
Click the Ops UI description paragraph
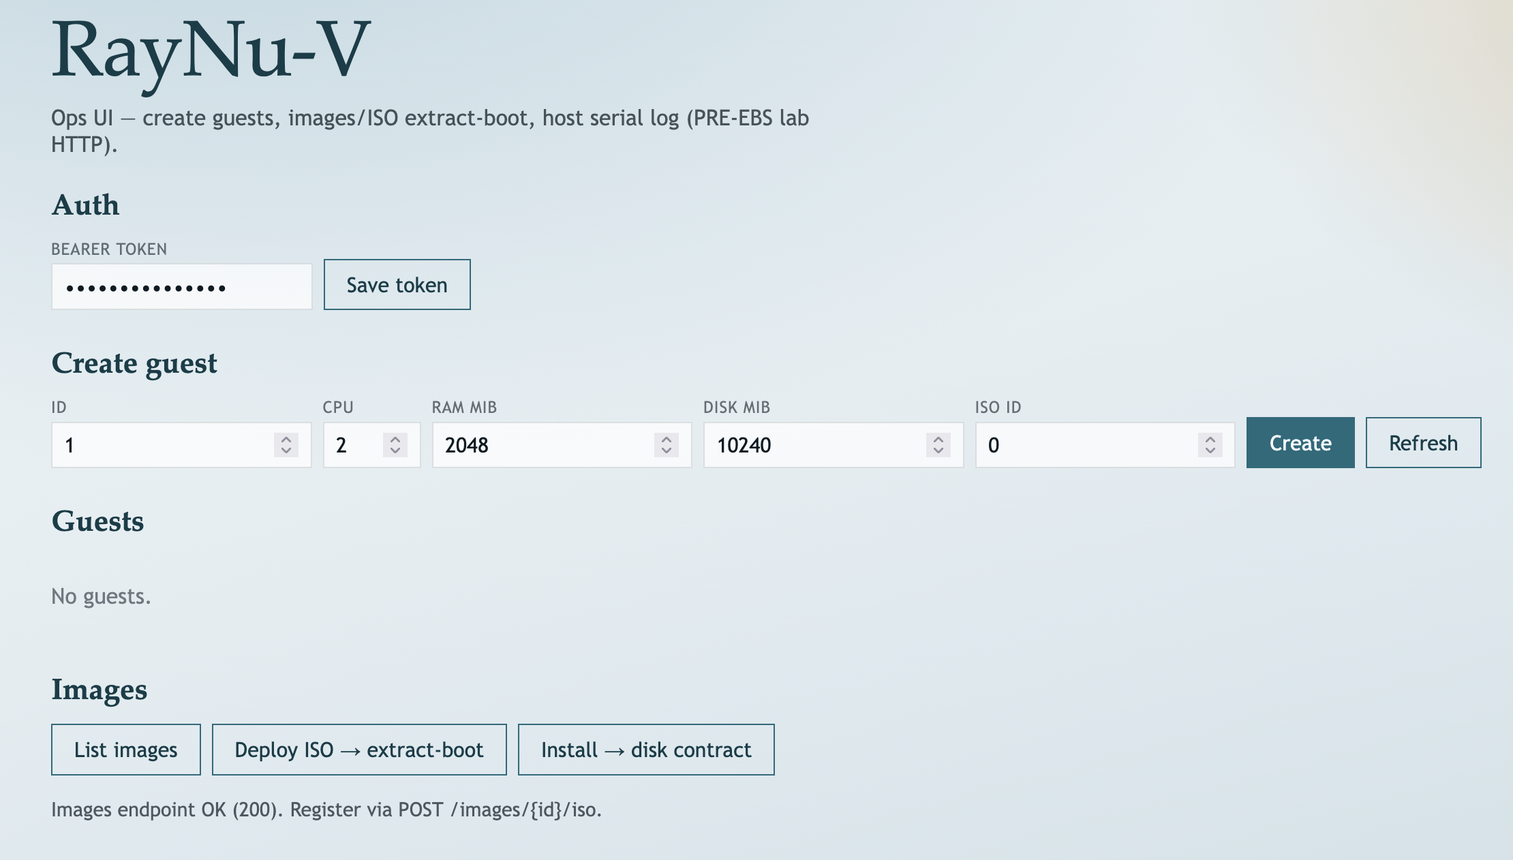[430, 131]
